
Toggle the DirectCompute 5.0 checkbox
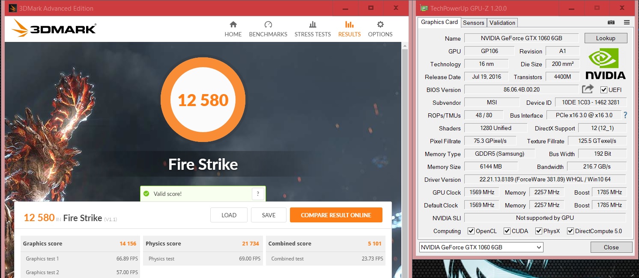tap(570, 231)
